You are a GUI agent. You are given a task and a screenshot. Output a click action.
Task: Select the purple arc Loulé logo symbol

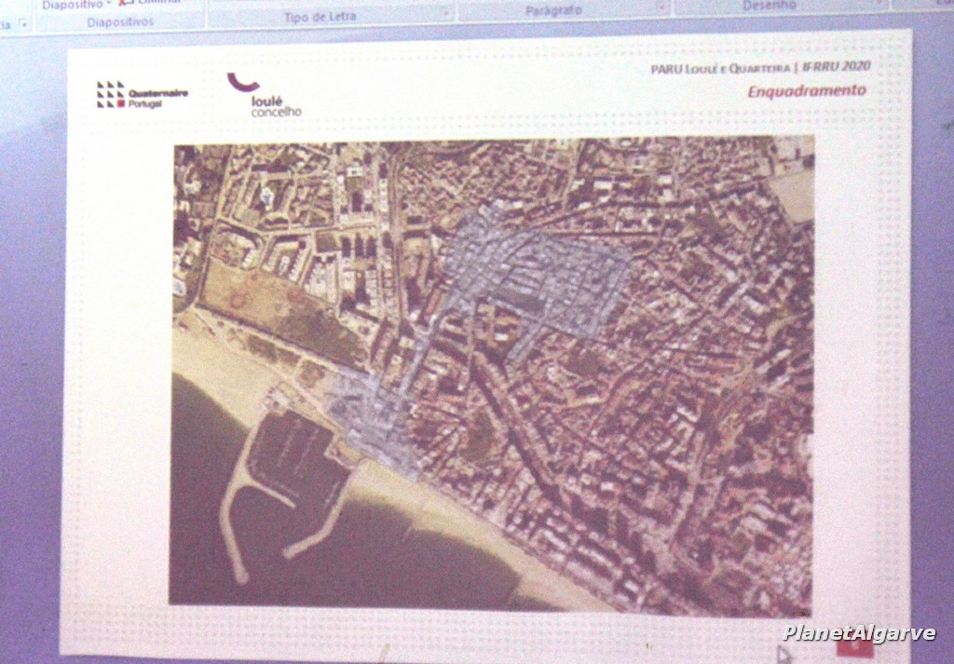pyautogui.click(x=243, y=83)
